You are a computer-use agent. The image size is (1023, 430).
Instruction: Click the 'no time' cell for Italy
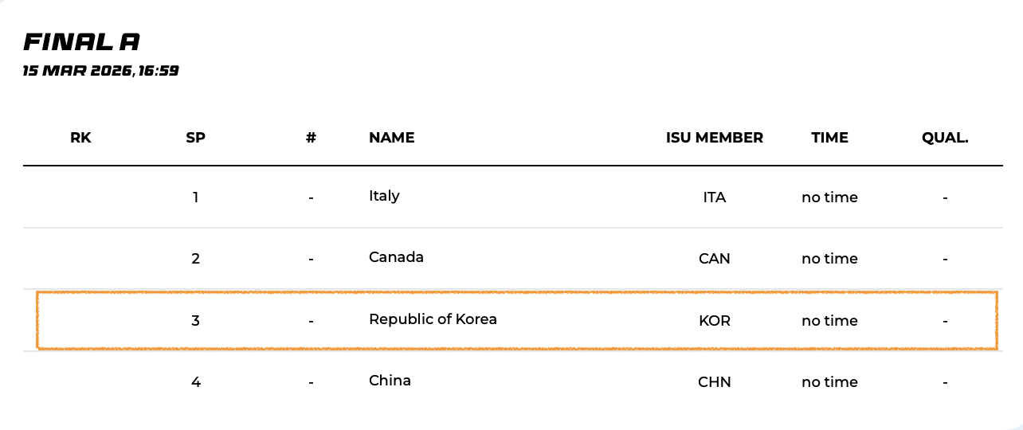point(829,197)
